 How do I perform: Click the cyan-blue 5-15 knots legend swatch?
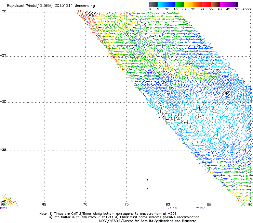[x=167, y=4]
